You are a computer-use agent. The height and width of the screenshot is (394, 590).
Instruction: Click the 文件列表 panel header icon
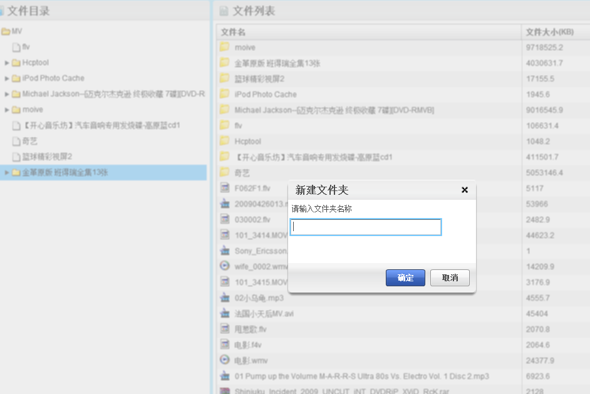pyautogui.click(x=224, y=11)
